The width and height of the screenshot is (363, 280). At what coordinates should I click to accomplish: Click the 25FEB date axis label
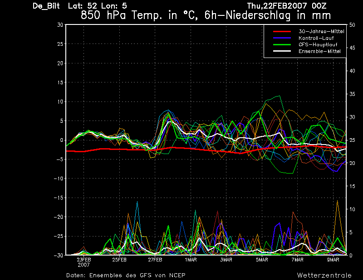(119, 260)
